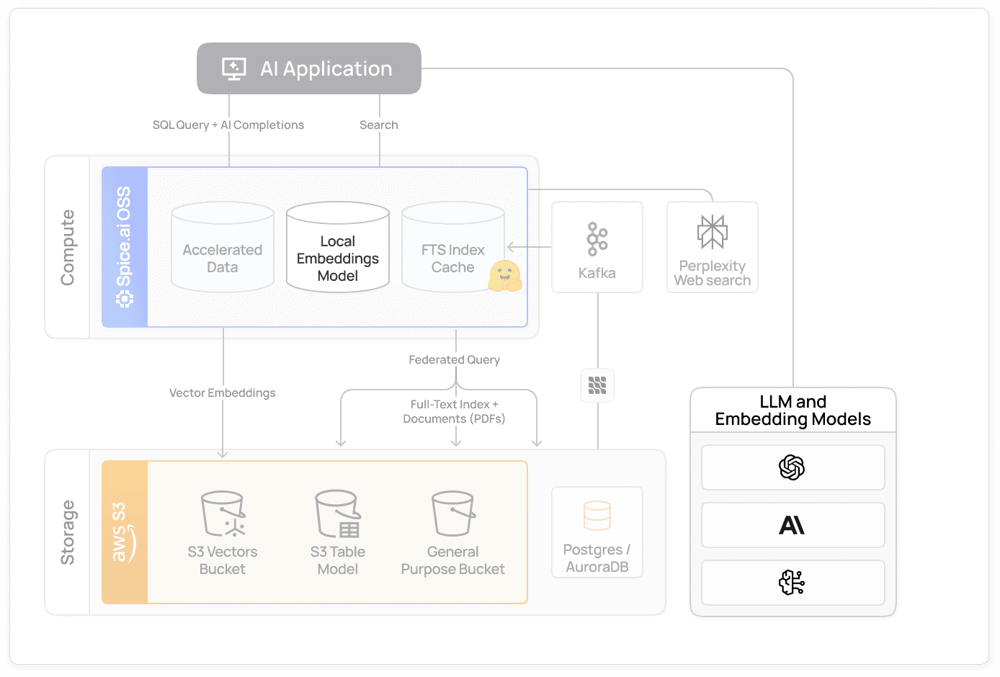The width and height of the screenshot is (1000, 677).
Task: Enable the Local Embeddings Model component
Action: pos(337,247)
